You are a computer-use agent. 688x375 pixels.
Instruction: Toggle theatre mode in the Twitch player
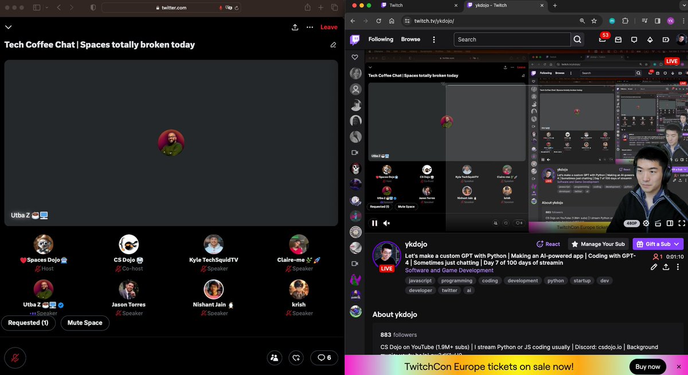(670, 223)
